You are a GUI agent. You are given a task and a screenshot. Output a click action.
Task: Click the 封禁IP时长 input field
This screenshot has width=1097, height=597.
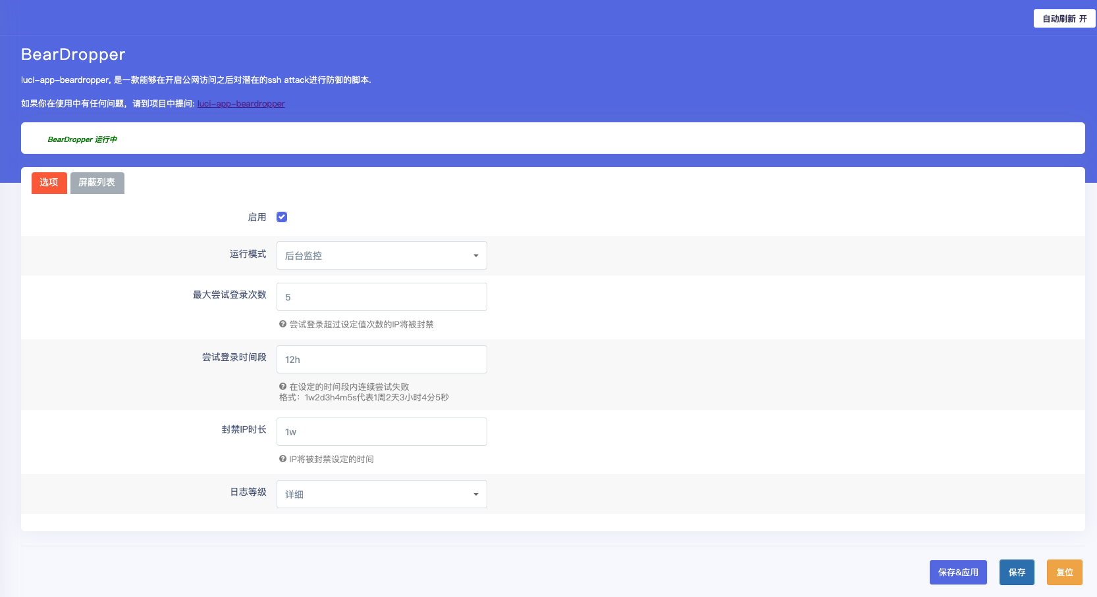click(x=382, y=431)
